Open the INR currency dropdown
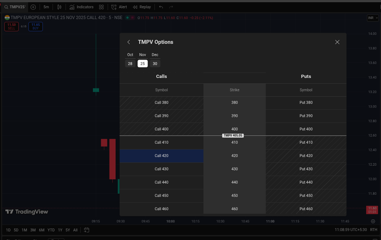The width and height of the screenshot is (381, 240). pos(372,18)
